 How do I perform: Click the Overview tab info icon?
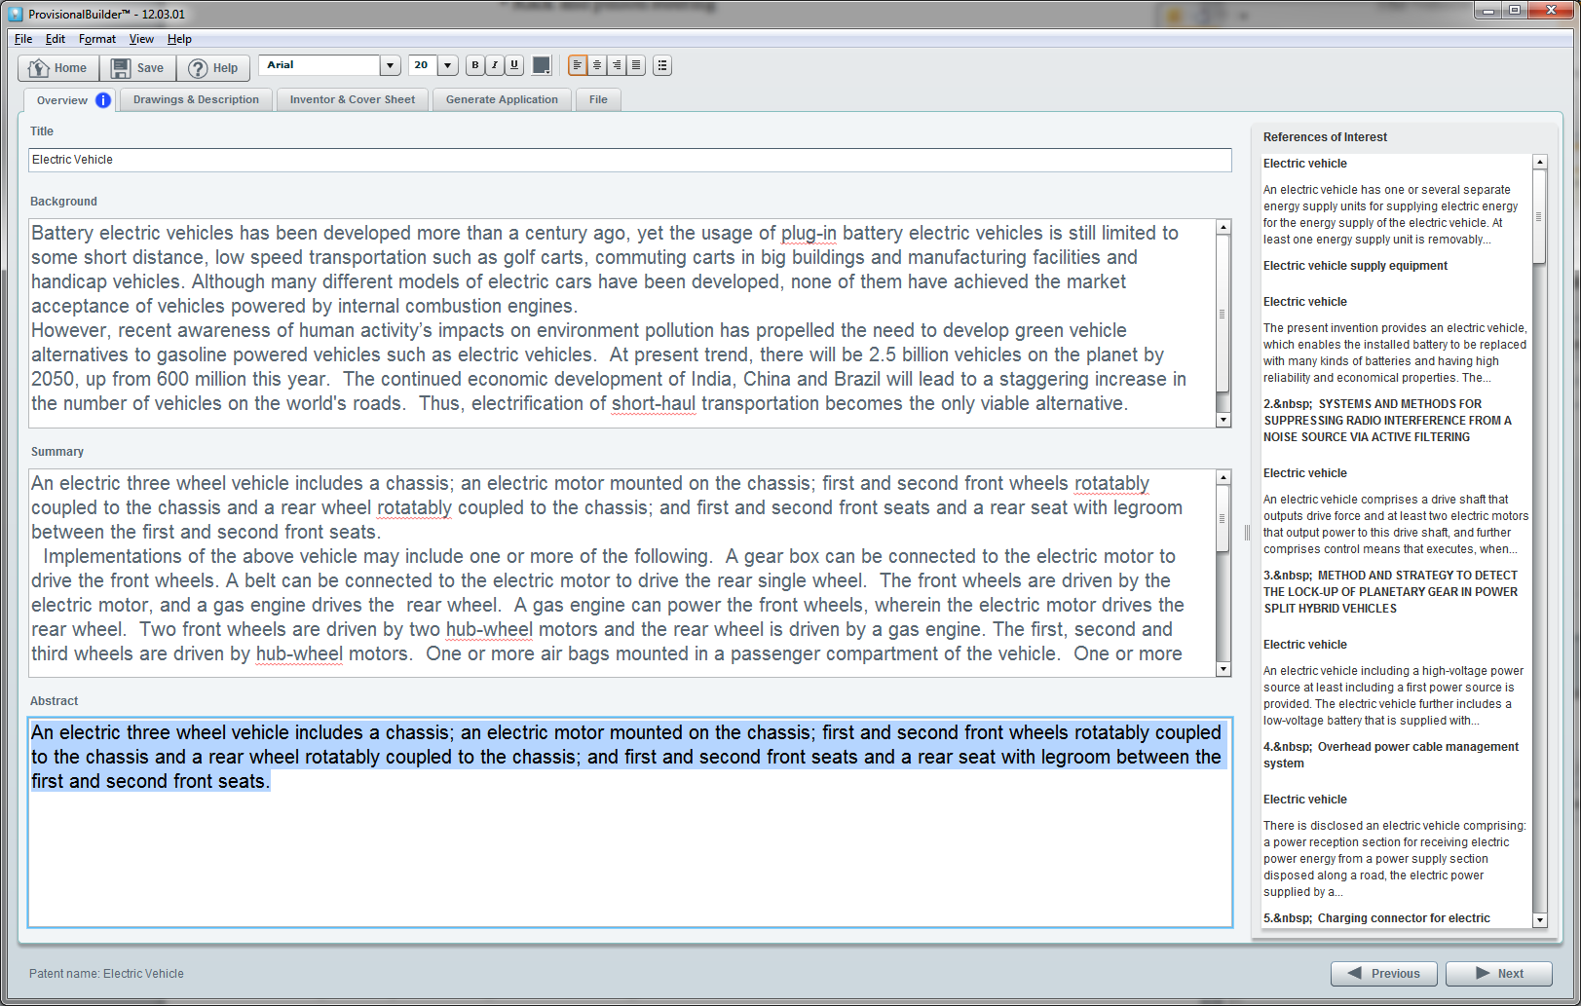[103, 100]
